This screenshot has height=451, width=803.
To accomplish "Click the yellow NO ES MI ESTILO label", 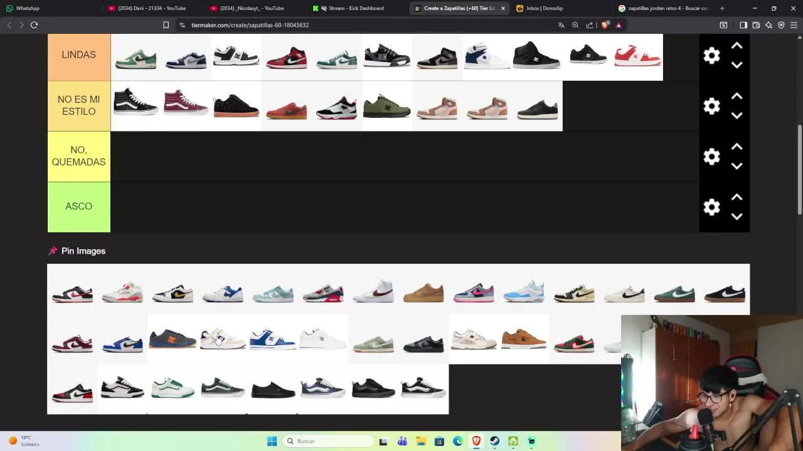I will coord(79,106).
